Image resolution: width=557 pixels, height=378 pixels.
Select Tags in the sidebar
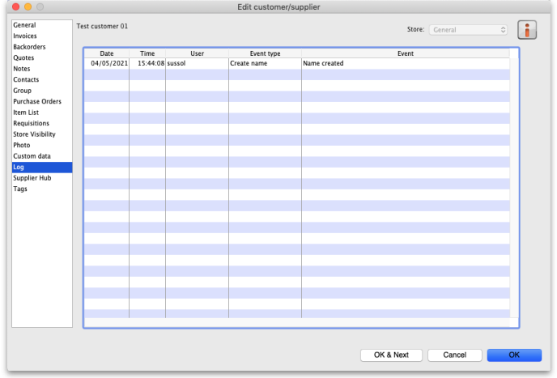tap(20, 189)
